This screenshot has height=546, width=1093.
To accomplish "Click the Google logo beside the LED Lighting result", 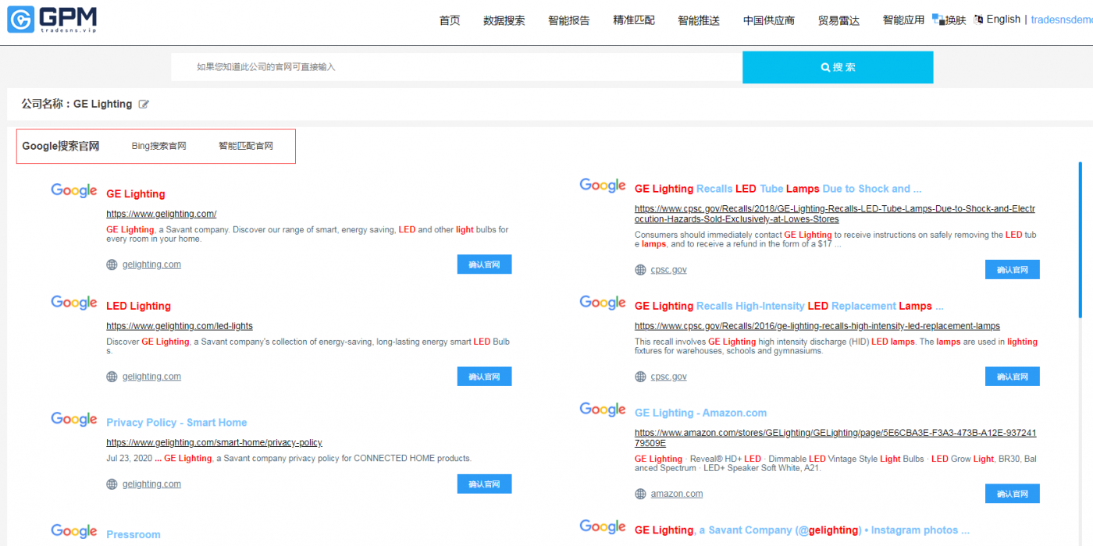I will click(74, 303).
